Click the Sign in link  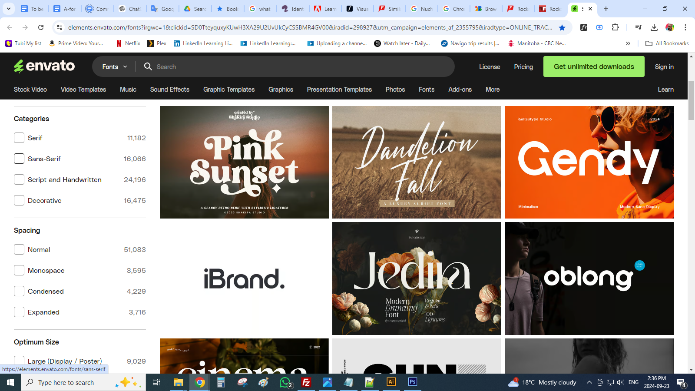(x=664, y=66)
